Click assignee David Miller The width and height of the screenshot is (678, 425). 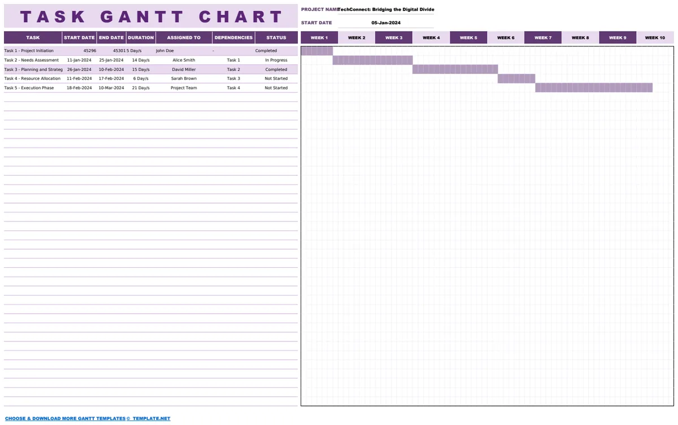point(184,70)
